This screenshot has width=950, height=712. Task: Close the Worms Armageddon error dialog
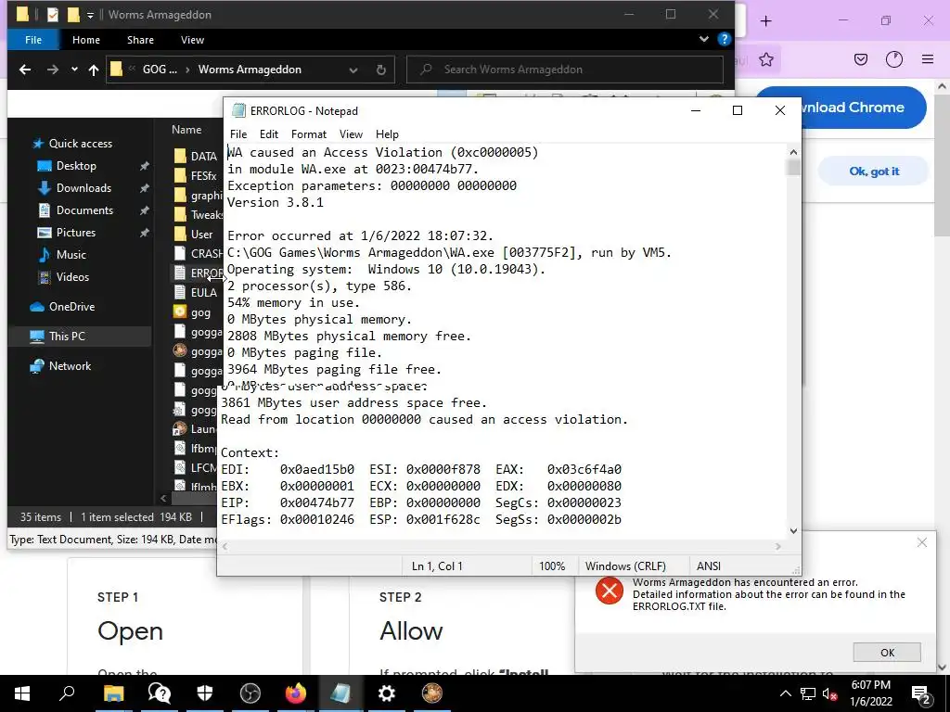pos(921,542)
